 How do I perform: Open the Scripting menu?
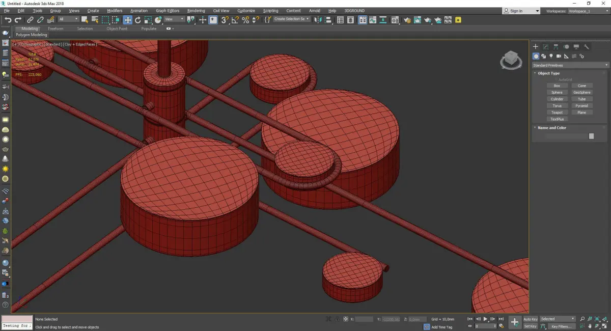[x=271, y=11]
